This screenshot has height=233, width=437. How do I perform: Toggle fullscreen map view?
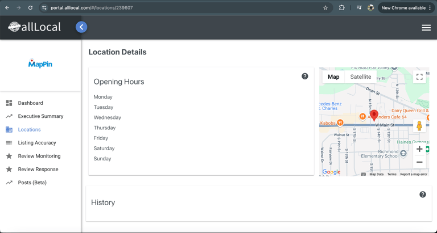[419, 77]
